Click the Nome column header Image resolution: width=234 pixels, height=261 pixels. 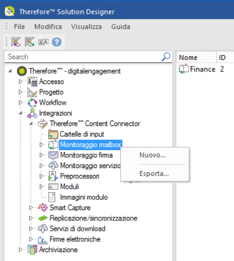click(x=197, y=58)
